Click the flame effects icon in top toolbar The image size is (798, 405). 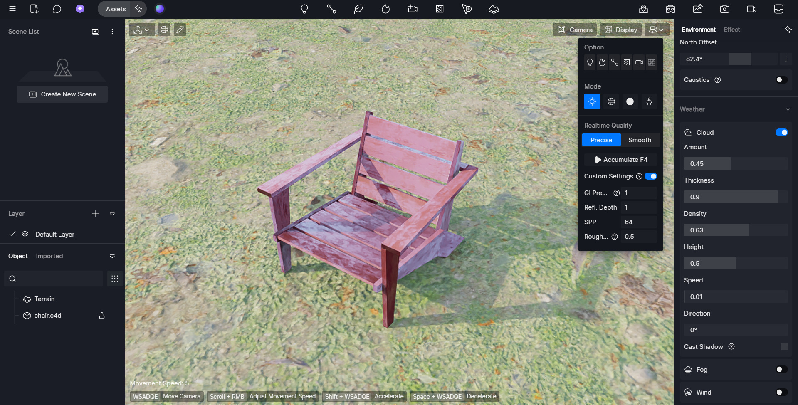[x=385, y=9]
